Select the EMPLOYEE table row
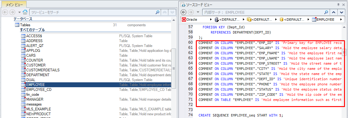Screen dimensions: 348x118 [96, 85]
